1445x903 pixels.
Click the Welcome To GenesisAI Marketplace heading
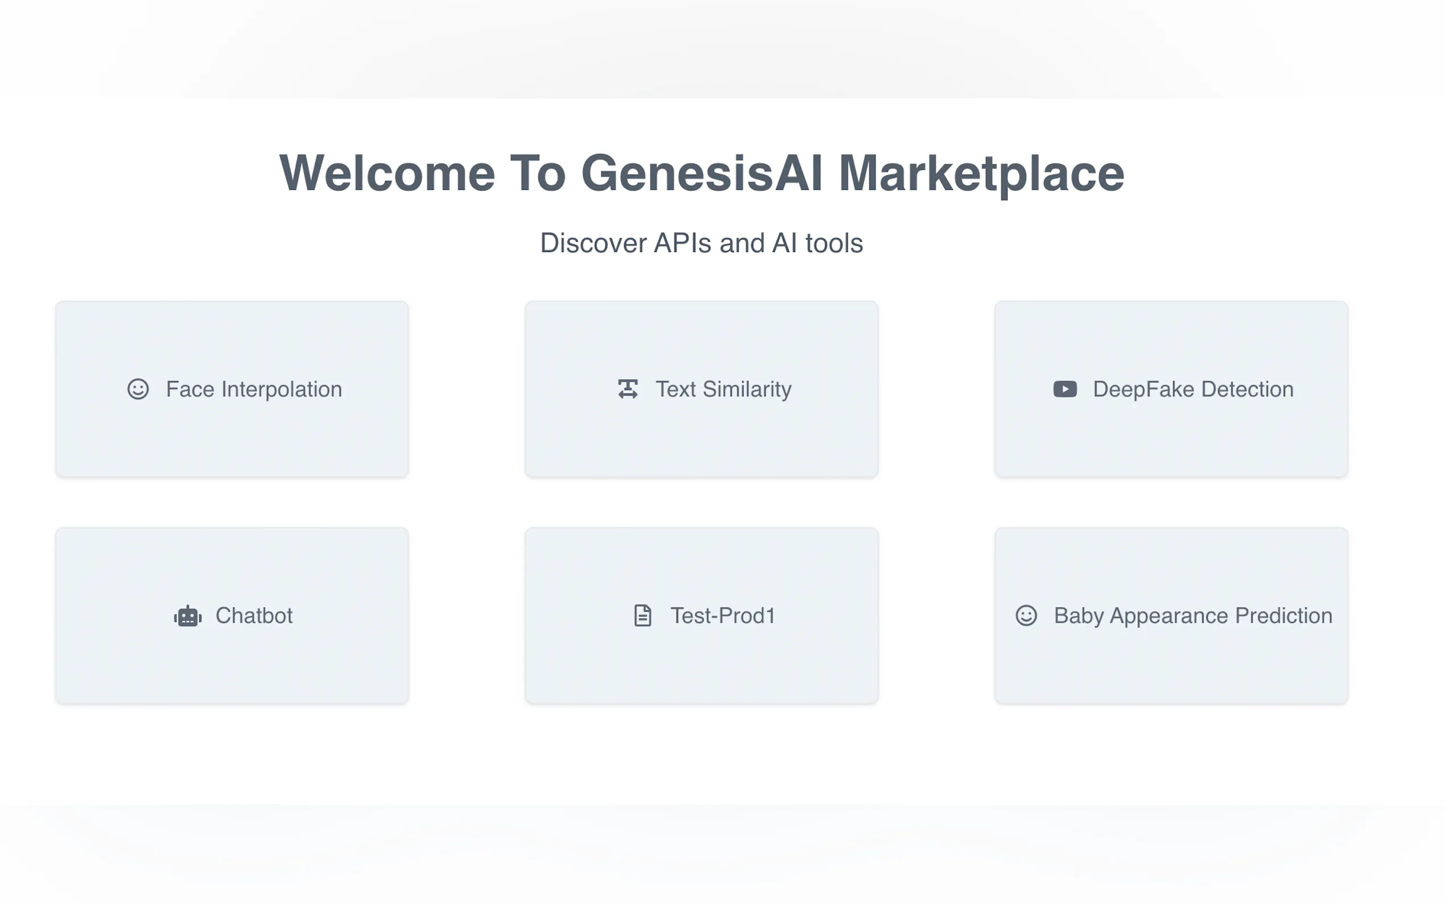tap(701, 173)
